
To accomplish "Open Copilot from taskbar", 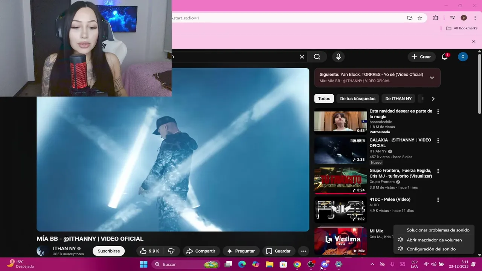I will (x=256, y=264).
